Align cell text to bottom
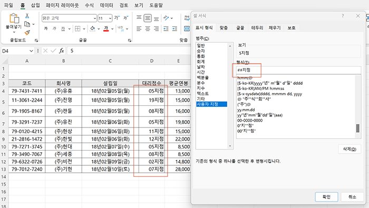The image size is (369, 208). tap(156, 18)
